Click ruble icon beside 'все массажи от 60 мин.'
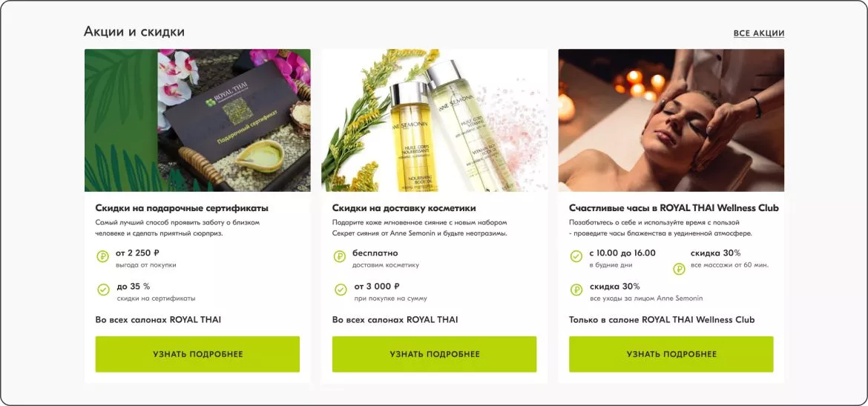Screen dimensions: 868x406 (679, 269)
